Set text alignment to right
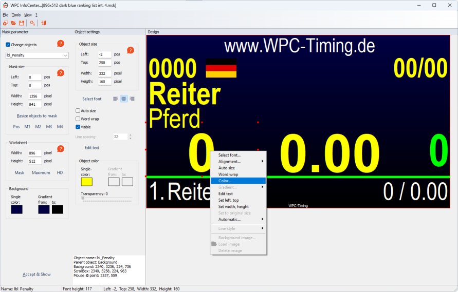This screenshot has height=292, width=458. (132, 99)
